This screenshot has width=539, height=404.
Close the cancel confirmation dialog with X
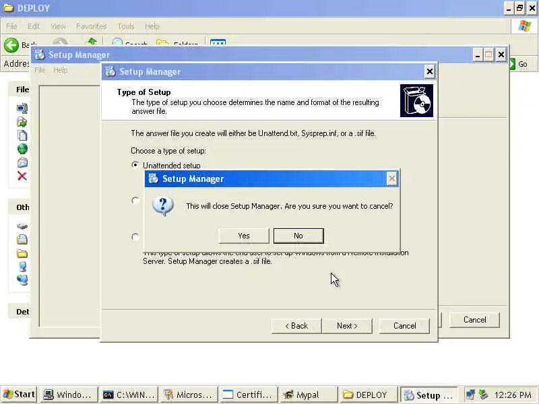391,178
